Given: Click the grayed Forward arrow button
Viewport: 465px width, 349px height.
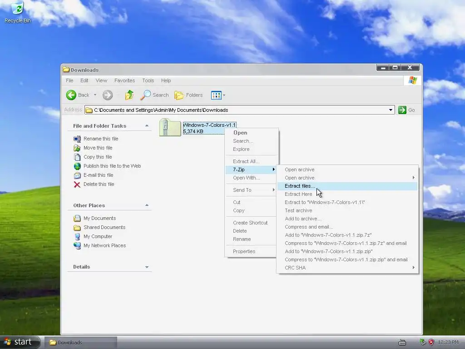Looking at the screenshot, I should click(x=108, y=95).
